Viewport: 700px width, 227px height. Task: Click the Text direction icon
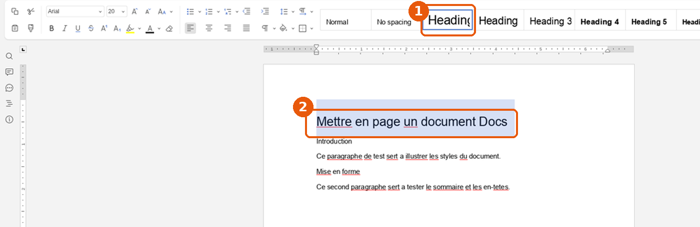pyautogui.click(x=303, y=11)
